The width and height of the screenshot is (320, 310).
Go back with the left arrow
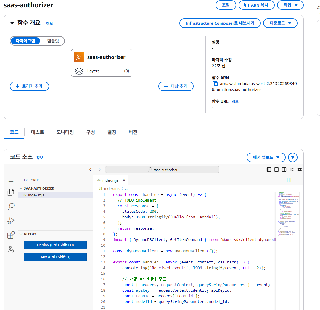coord(91,170)
